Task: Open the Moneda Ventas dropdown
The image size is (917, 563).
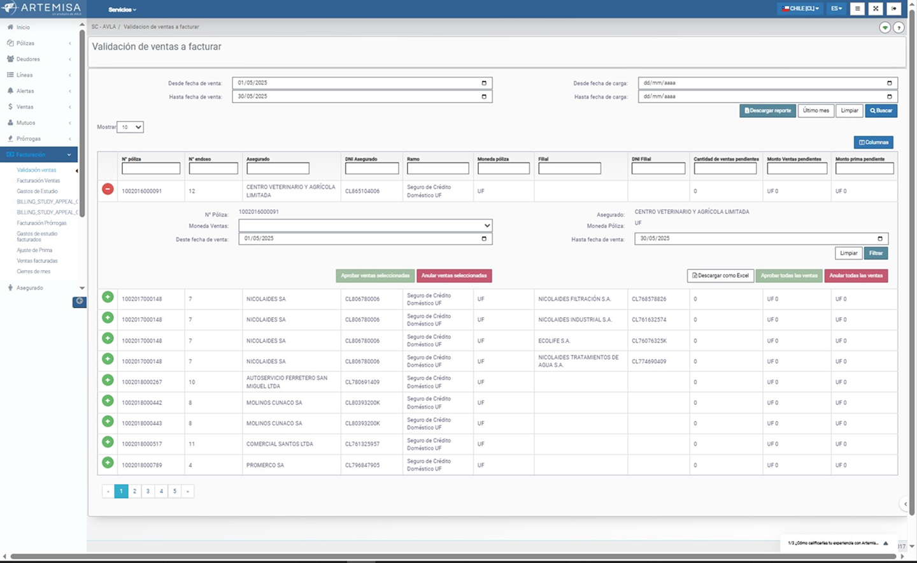Action: [x=365, y=225]
